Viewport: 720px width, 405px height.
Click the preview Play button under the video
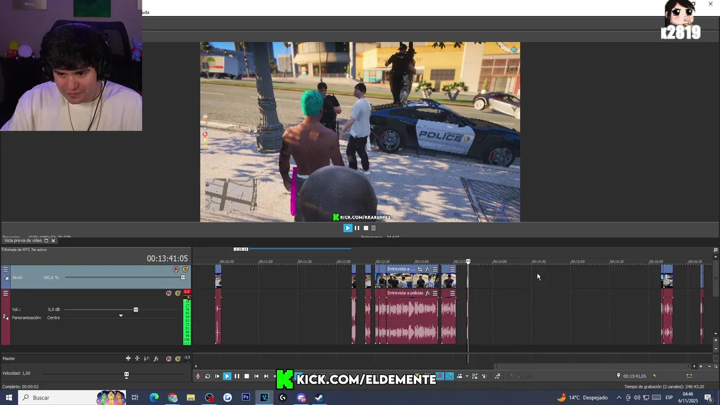tap(348, 228)
